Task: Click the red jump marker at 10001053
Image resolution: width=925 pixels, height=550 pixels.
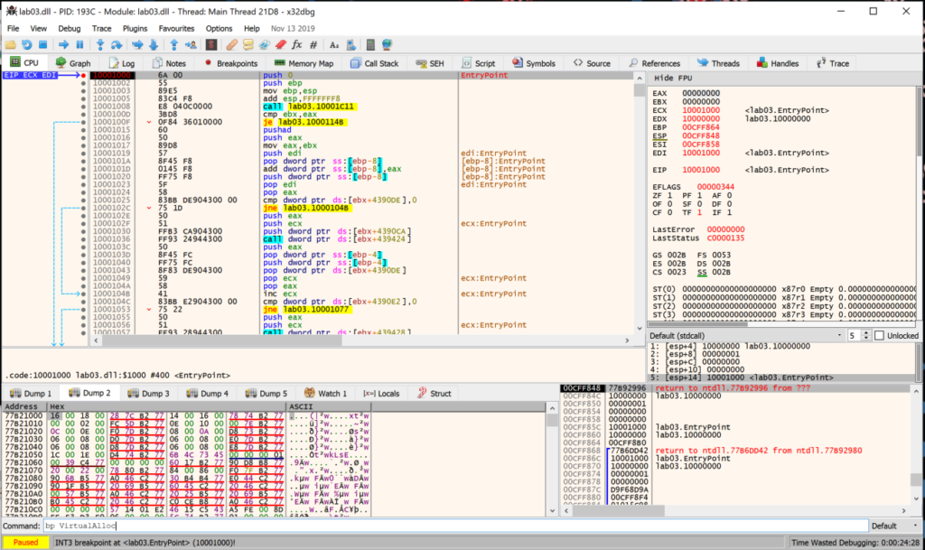Action: tap(149, 310)
